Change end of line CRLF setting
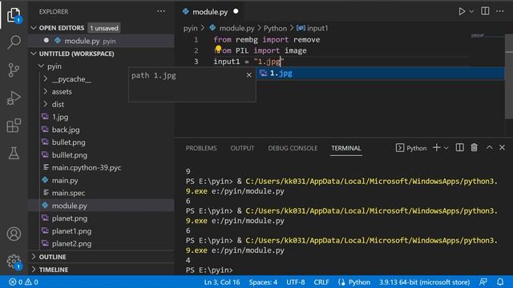The height and width of the screenshot is (288, 513). coord(321,282)
